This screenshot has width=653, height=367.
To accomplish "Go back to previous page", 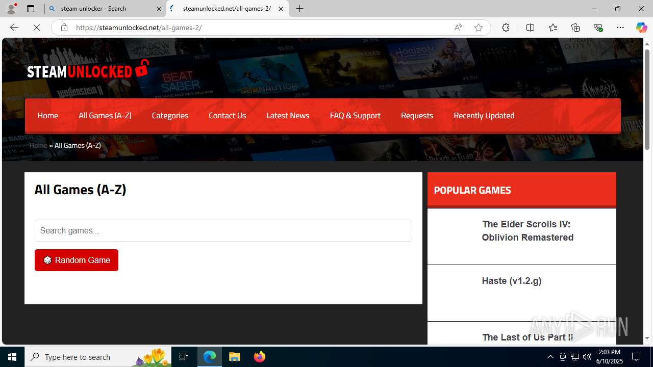I will 14,28.
